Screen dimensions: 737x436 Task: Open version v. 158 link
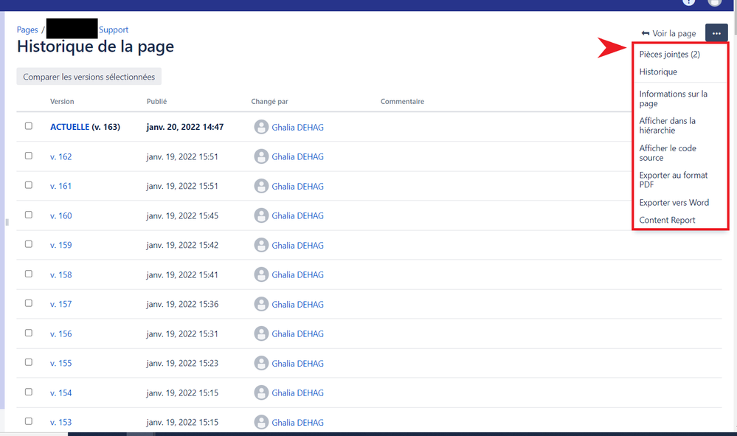tap(61, 275)
